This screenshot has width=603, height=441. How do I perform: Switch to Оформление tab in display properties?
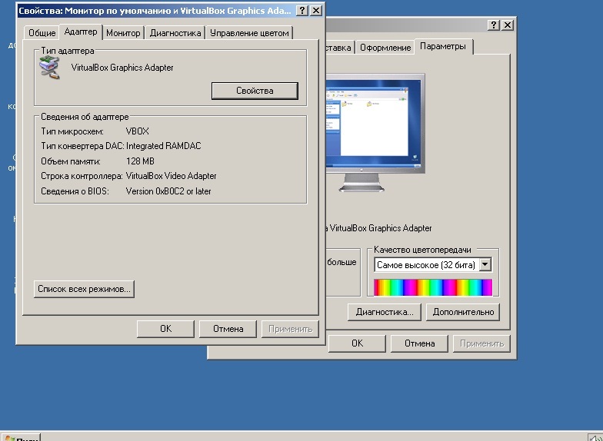click(x=385, y=48)
